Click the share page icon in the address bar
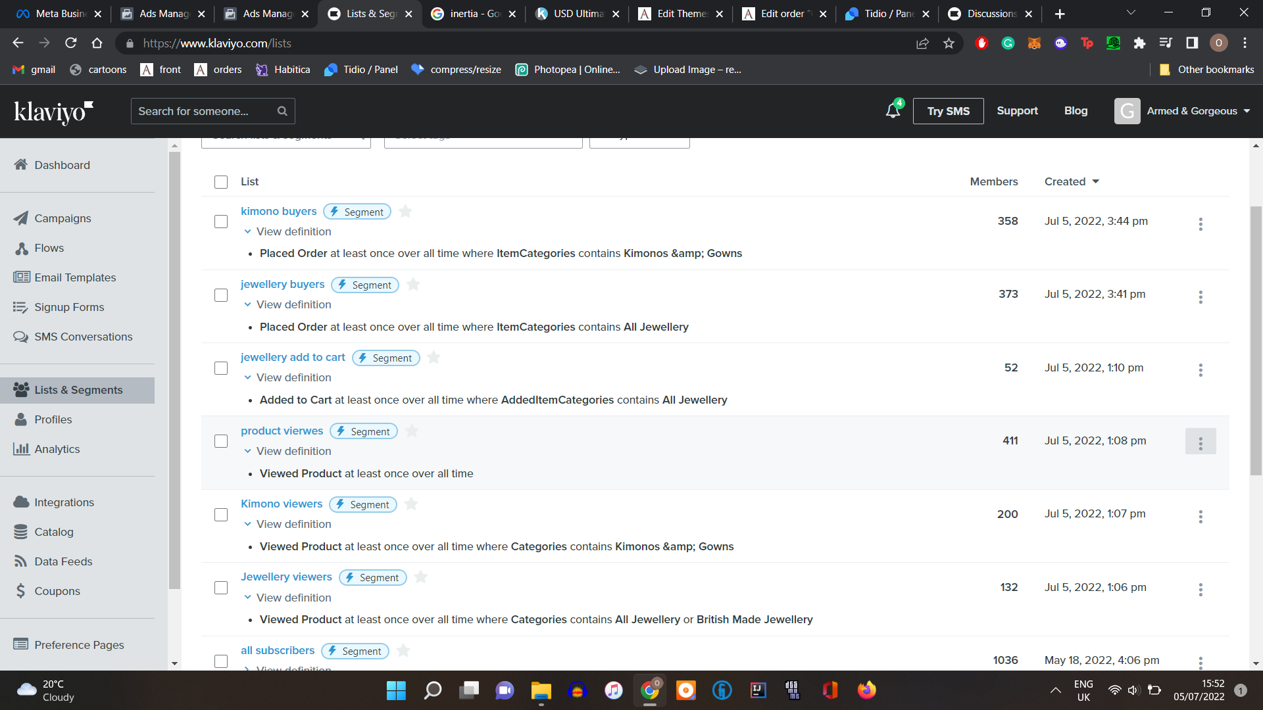 (x=922, y=43)
